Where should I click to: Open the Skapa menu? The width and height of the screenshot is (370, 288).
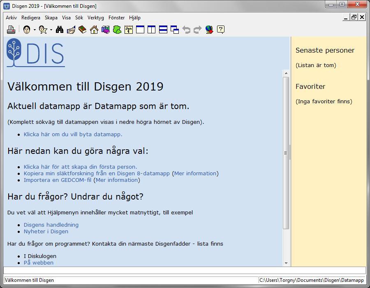[51, 18]
